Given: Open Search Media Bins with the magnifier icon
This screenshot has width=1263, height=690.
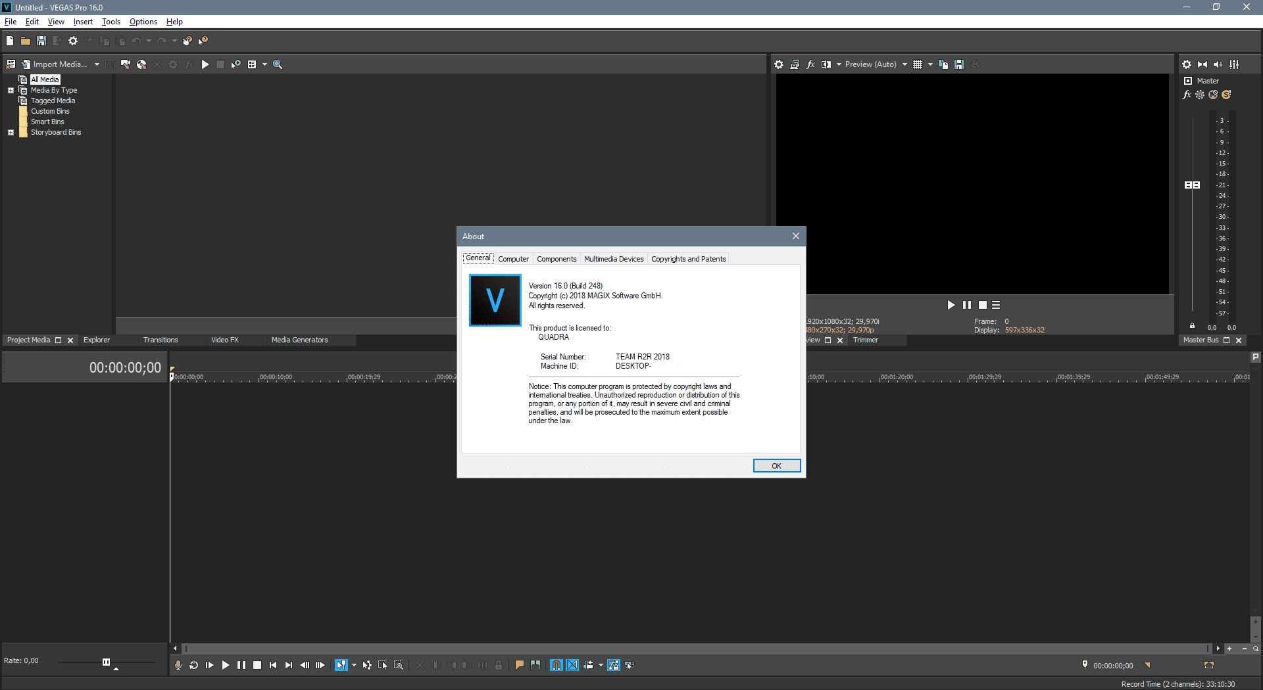Looking at the screenshot, I should click(x=278, y=64).
